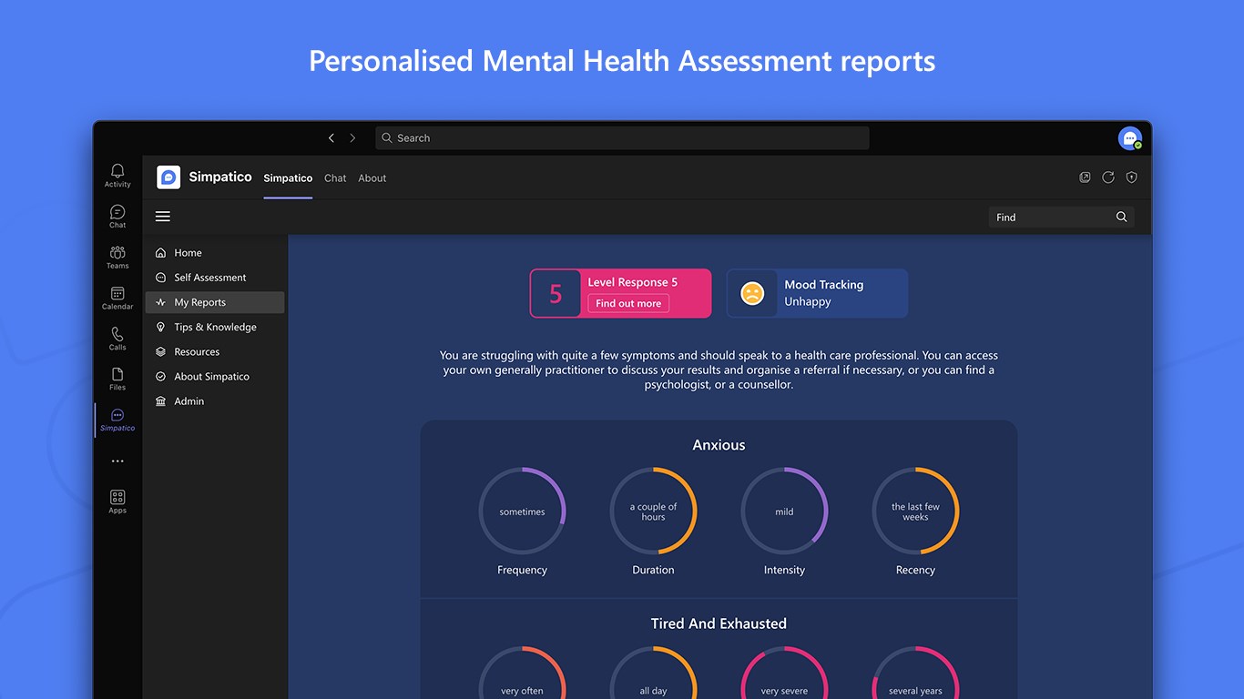Open Resources from the sidebar

(x=215, y=351)
